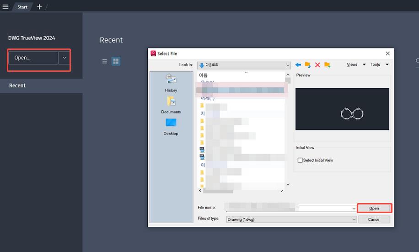The height and width of the screenshot is (252, 419).
Task: Open the Tools menu
Action: click(375, 64)
